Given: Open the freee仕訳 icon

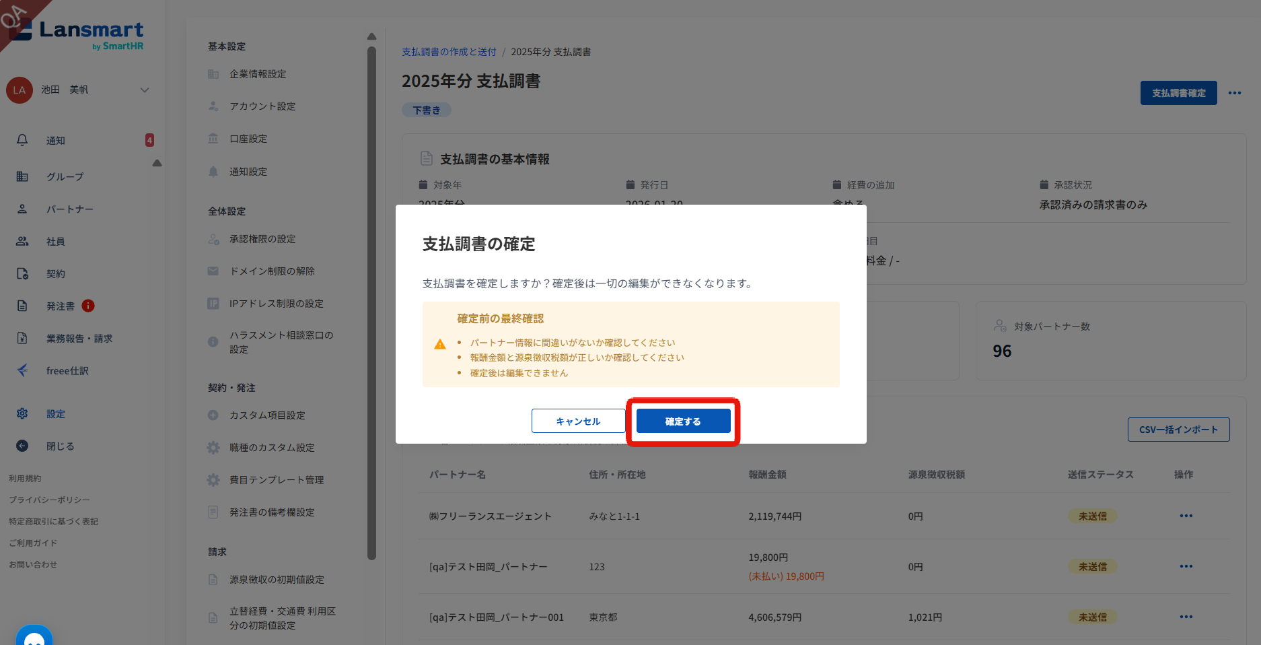Looking at the screenshot, I should coord(22,370).
